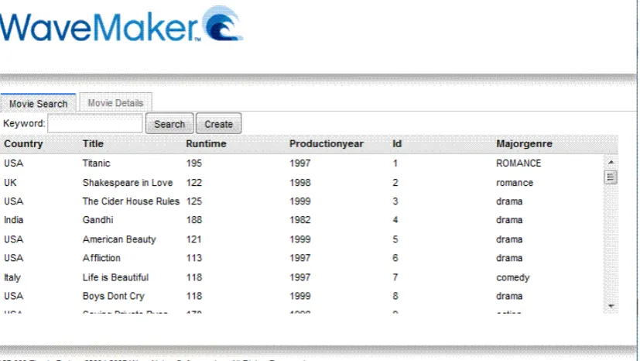Click the production year 1982
Image resolution: width=640 pixels, height=361 pixels.
pyautogui.click(x=300, y=220)
